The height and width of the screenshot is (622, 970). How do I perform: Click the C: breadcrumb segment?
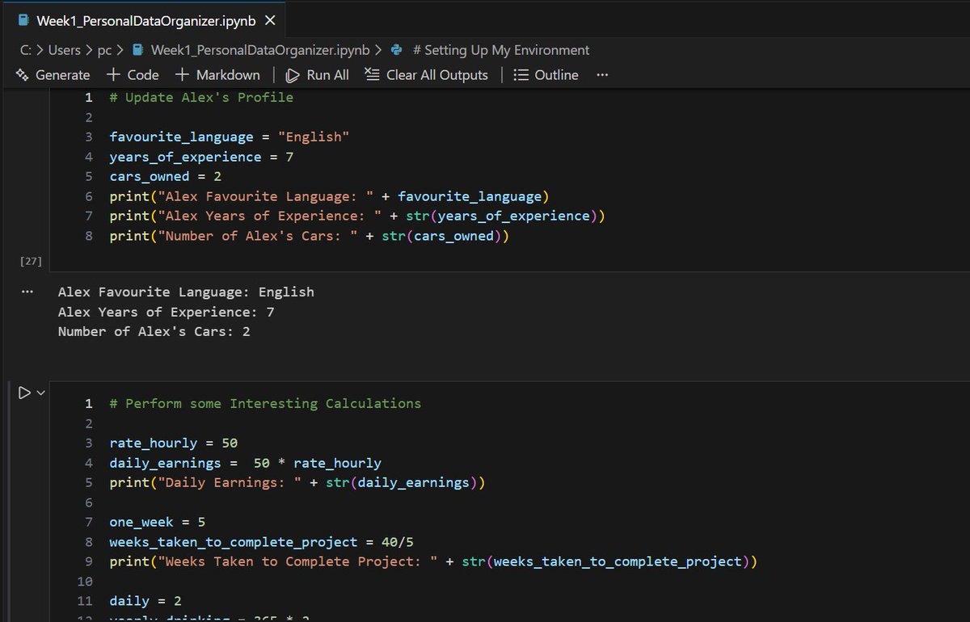pyautogui.click(x=26, y=50)
